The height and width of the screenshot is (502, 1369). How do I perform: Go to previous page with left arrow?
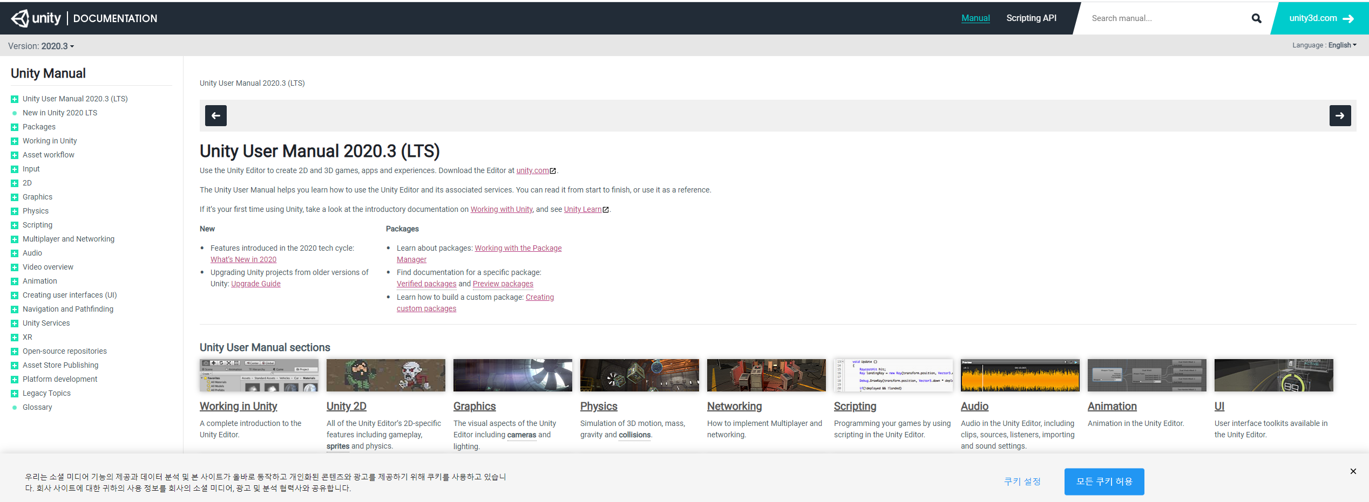tap(216, 115)
